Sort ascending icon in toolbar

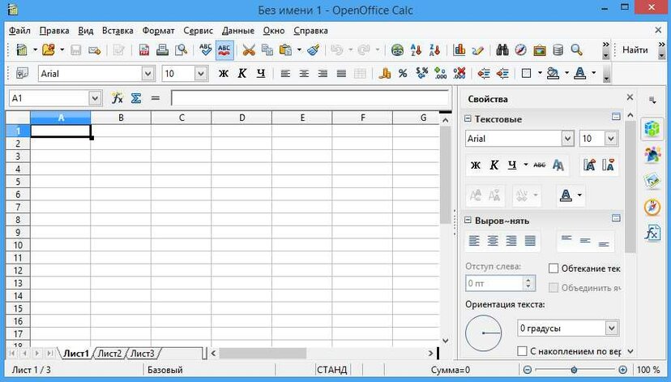(416, 50)
